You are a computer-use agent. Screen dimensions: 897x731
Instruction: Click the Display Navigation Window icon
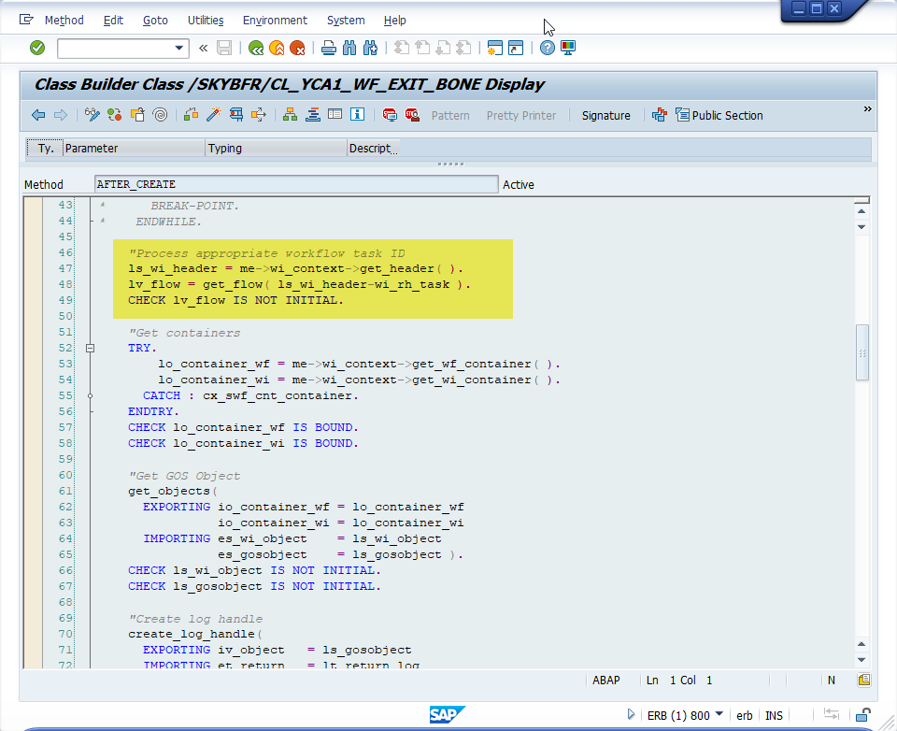point(313,115)
